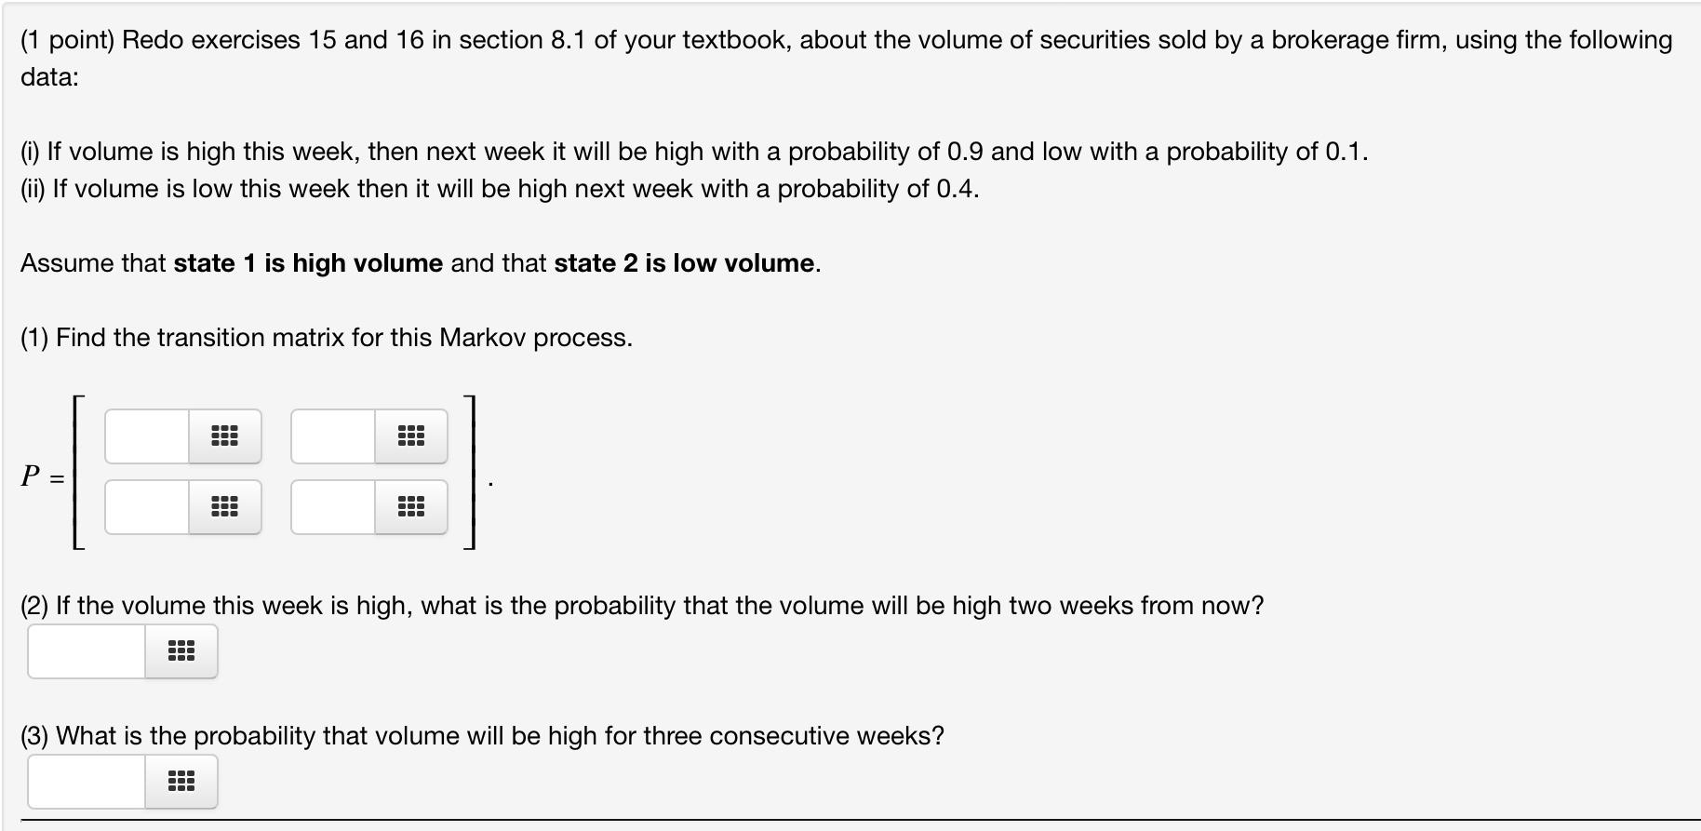Open the equation editor for matrix entry row 2 column 2
The width and height of the screenshot is (1701, 831).
point(411,507)
